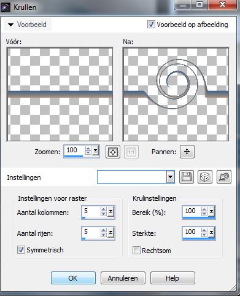
Task: Decrease Sterkte with the down arrow
Action: [x=204, y=235]
